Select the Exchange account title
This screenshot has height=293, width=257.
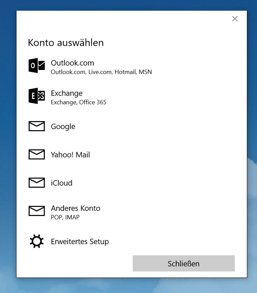[x=67, y=93]
